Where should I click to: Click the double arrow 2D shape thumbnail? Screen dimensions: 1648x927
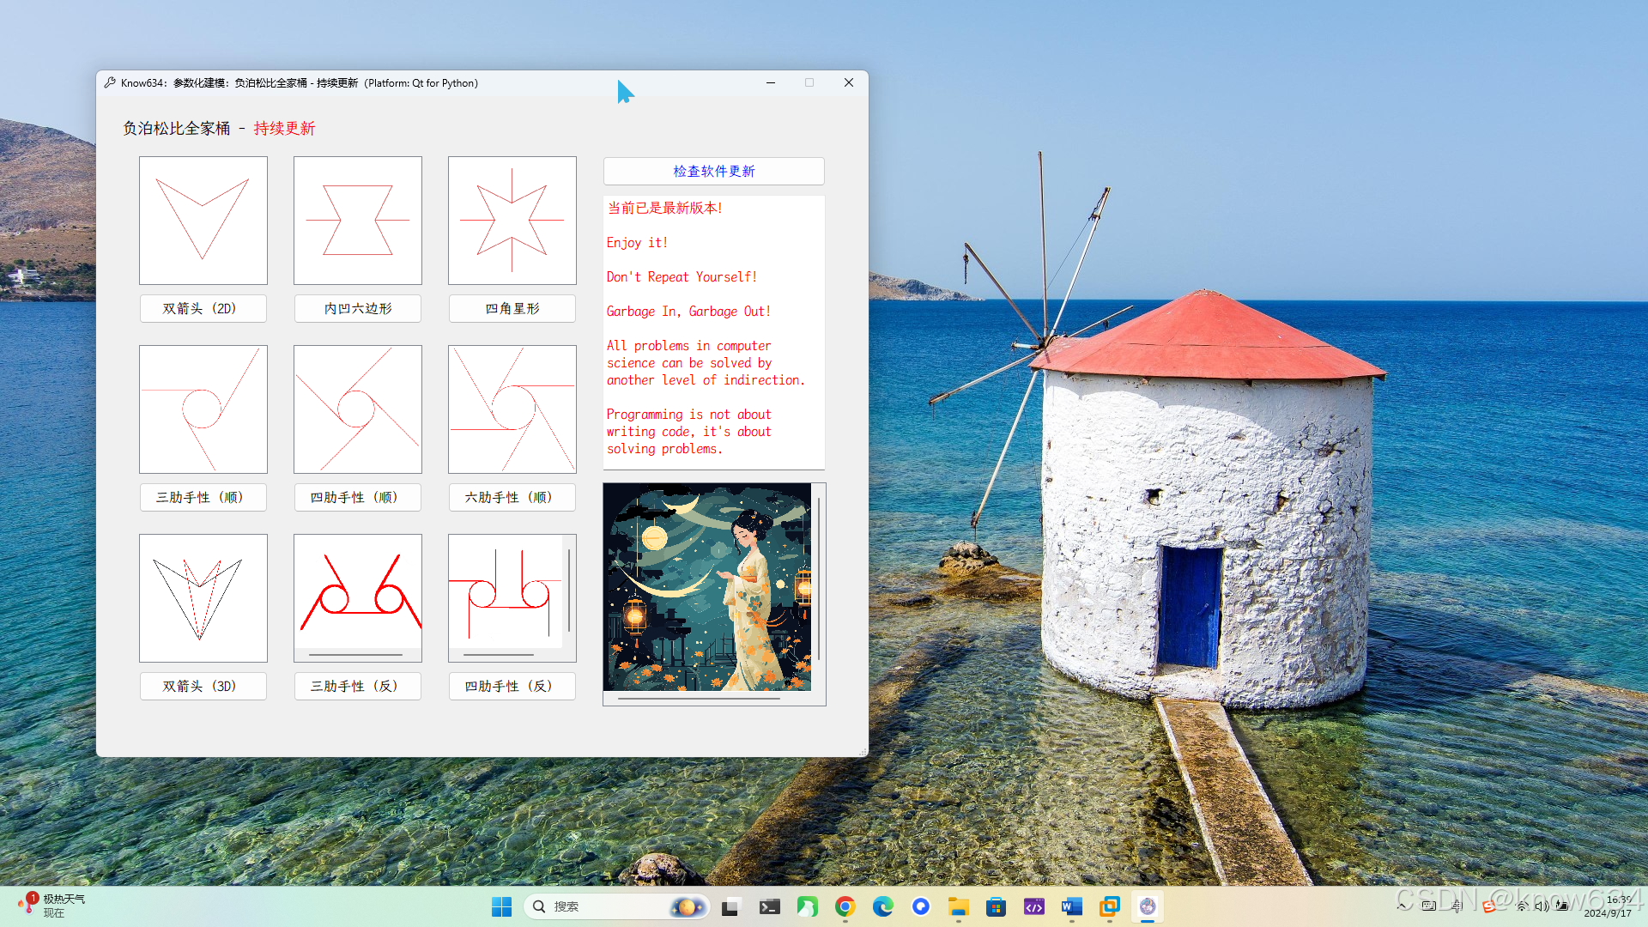(203, 221)
